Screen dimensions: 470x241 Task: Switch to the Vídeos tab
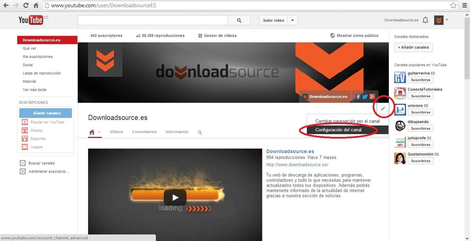pyautogui.click(x=116, y=132)
